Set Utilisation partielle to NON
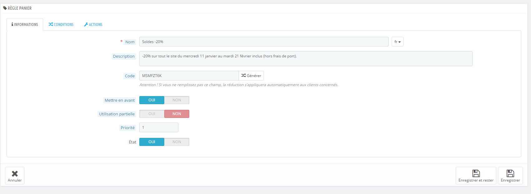Screen dimensions: 531x194 click(x=177, y=114)
